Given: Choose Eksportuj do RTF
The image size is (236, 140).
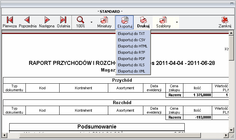Looking at the screenshot, I should 133,53.
